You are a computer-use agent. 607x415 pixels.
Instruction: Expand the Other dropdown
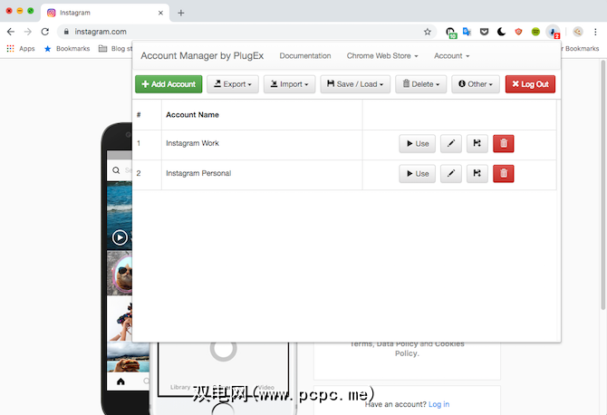[476, 84]
